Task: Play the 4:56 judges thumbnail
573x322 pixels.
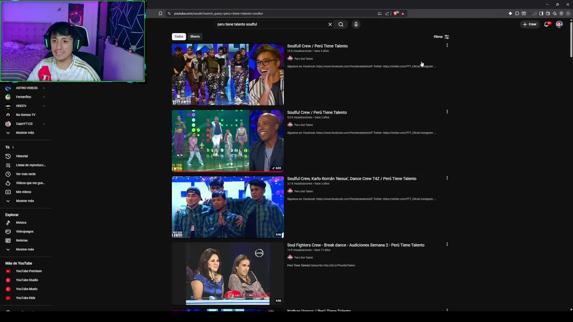Action: tap(228, 273)
